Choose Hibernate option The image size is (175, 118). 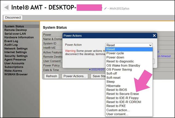click(129, 86)
